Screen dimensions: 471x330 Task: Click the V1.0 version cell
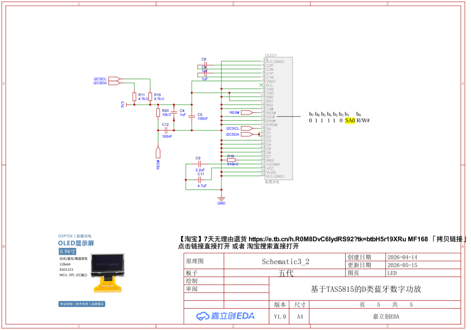point(280,316)
